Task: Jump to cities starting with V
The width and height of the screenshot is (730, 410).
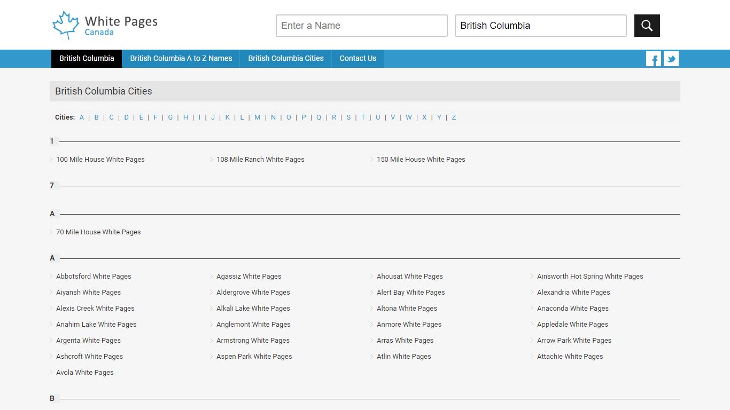Action: coord(393,117)
